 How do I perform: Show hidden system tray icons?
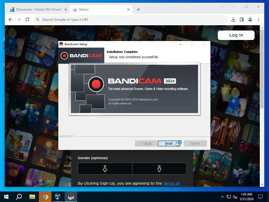pos(222,197)
